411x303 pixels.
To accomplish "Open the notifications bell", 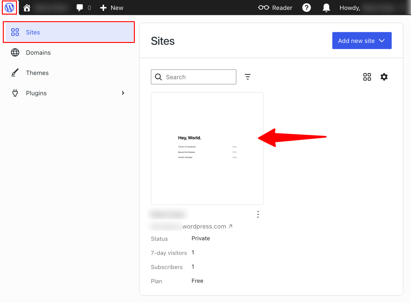I will point(326,7).
